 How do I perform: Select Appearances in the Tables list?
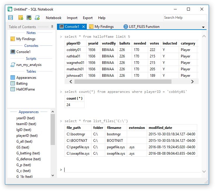click(x=26, y=78)
